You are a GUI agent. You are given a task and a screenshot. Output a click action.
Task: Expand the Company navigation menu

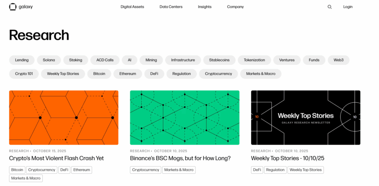coord(235,7)
